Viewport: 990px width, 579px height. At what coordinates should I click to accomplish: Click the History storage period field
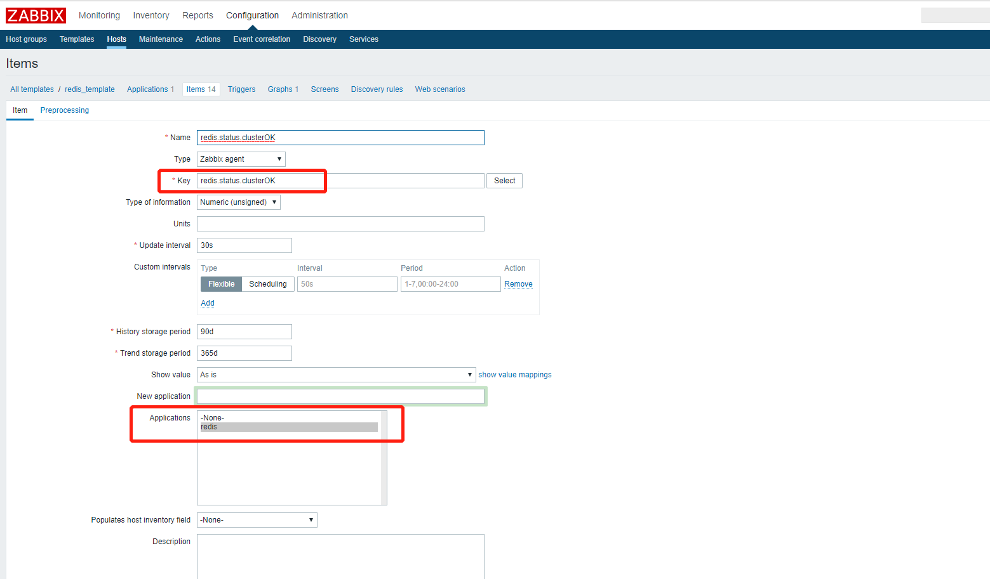pyautogui.click(x=244, y=332)
